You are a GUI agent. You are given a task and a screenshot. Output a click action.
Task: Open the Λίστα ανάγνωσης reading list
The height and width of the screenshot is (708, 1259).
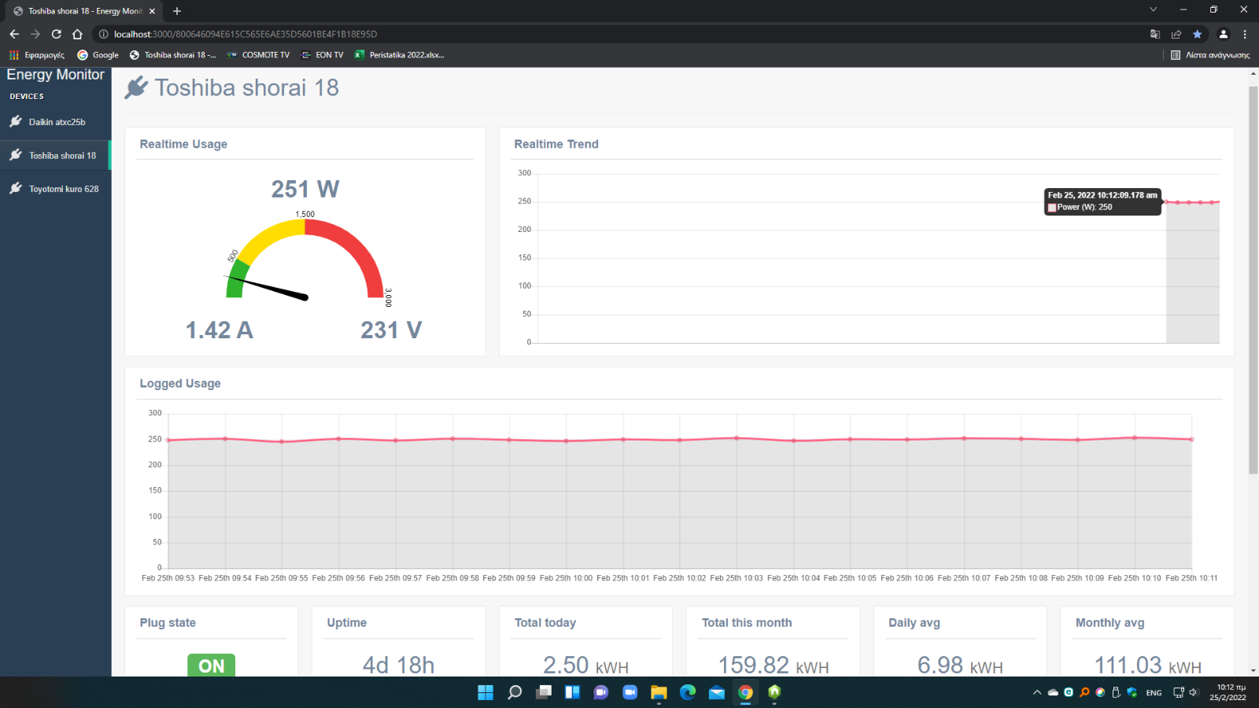pyautogui.click(x=1210, y=55)
